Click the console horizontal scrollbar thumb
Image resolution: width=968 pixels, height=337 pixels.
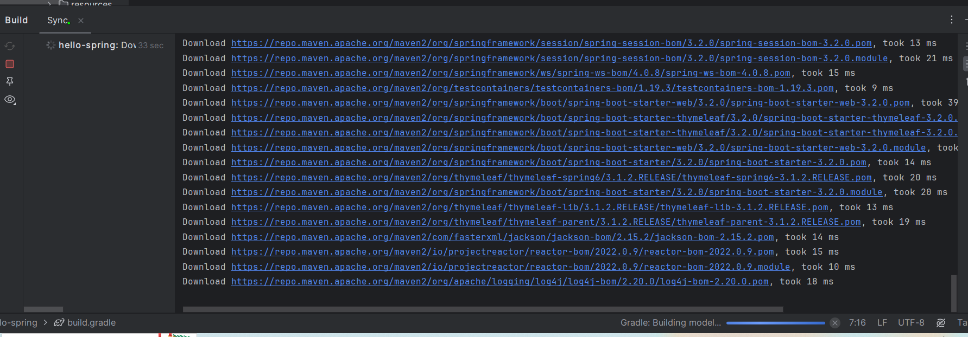coord(483,309)
